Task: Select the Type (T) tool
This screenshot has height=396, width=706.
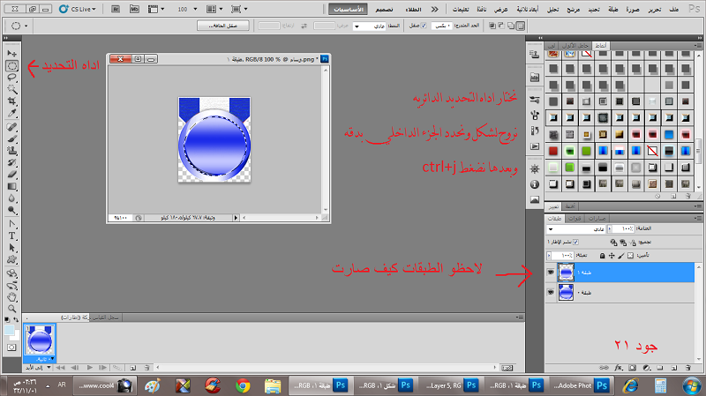Action: [12, 236]
